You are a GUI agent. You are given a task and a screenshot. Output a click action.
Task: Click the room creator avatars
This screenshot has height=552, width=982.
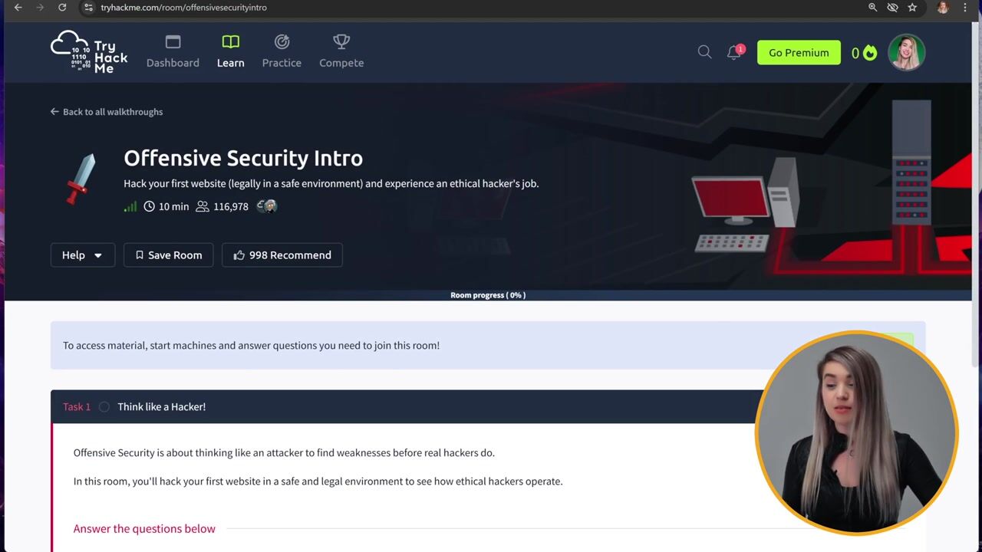[266, 206]
